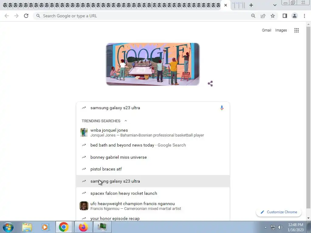Screen dimensions: 311x233
Task: Open the MLK Google doodle
Action: click(153, 64)
